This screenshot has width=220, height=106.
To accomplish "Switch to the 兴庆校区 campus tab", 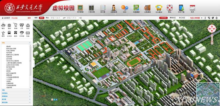I will [x=163, y=18].
